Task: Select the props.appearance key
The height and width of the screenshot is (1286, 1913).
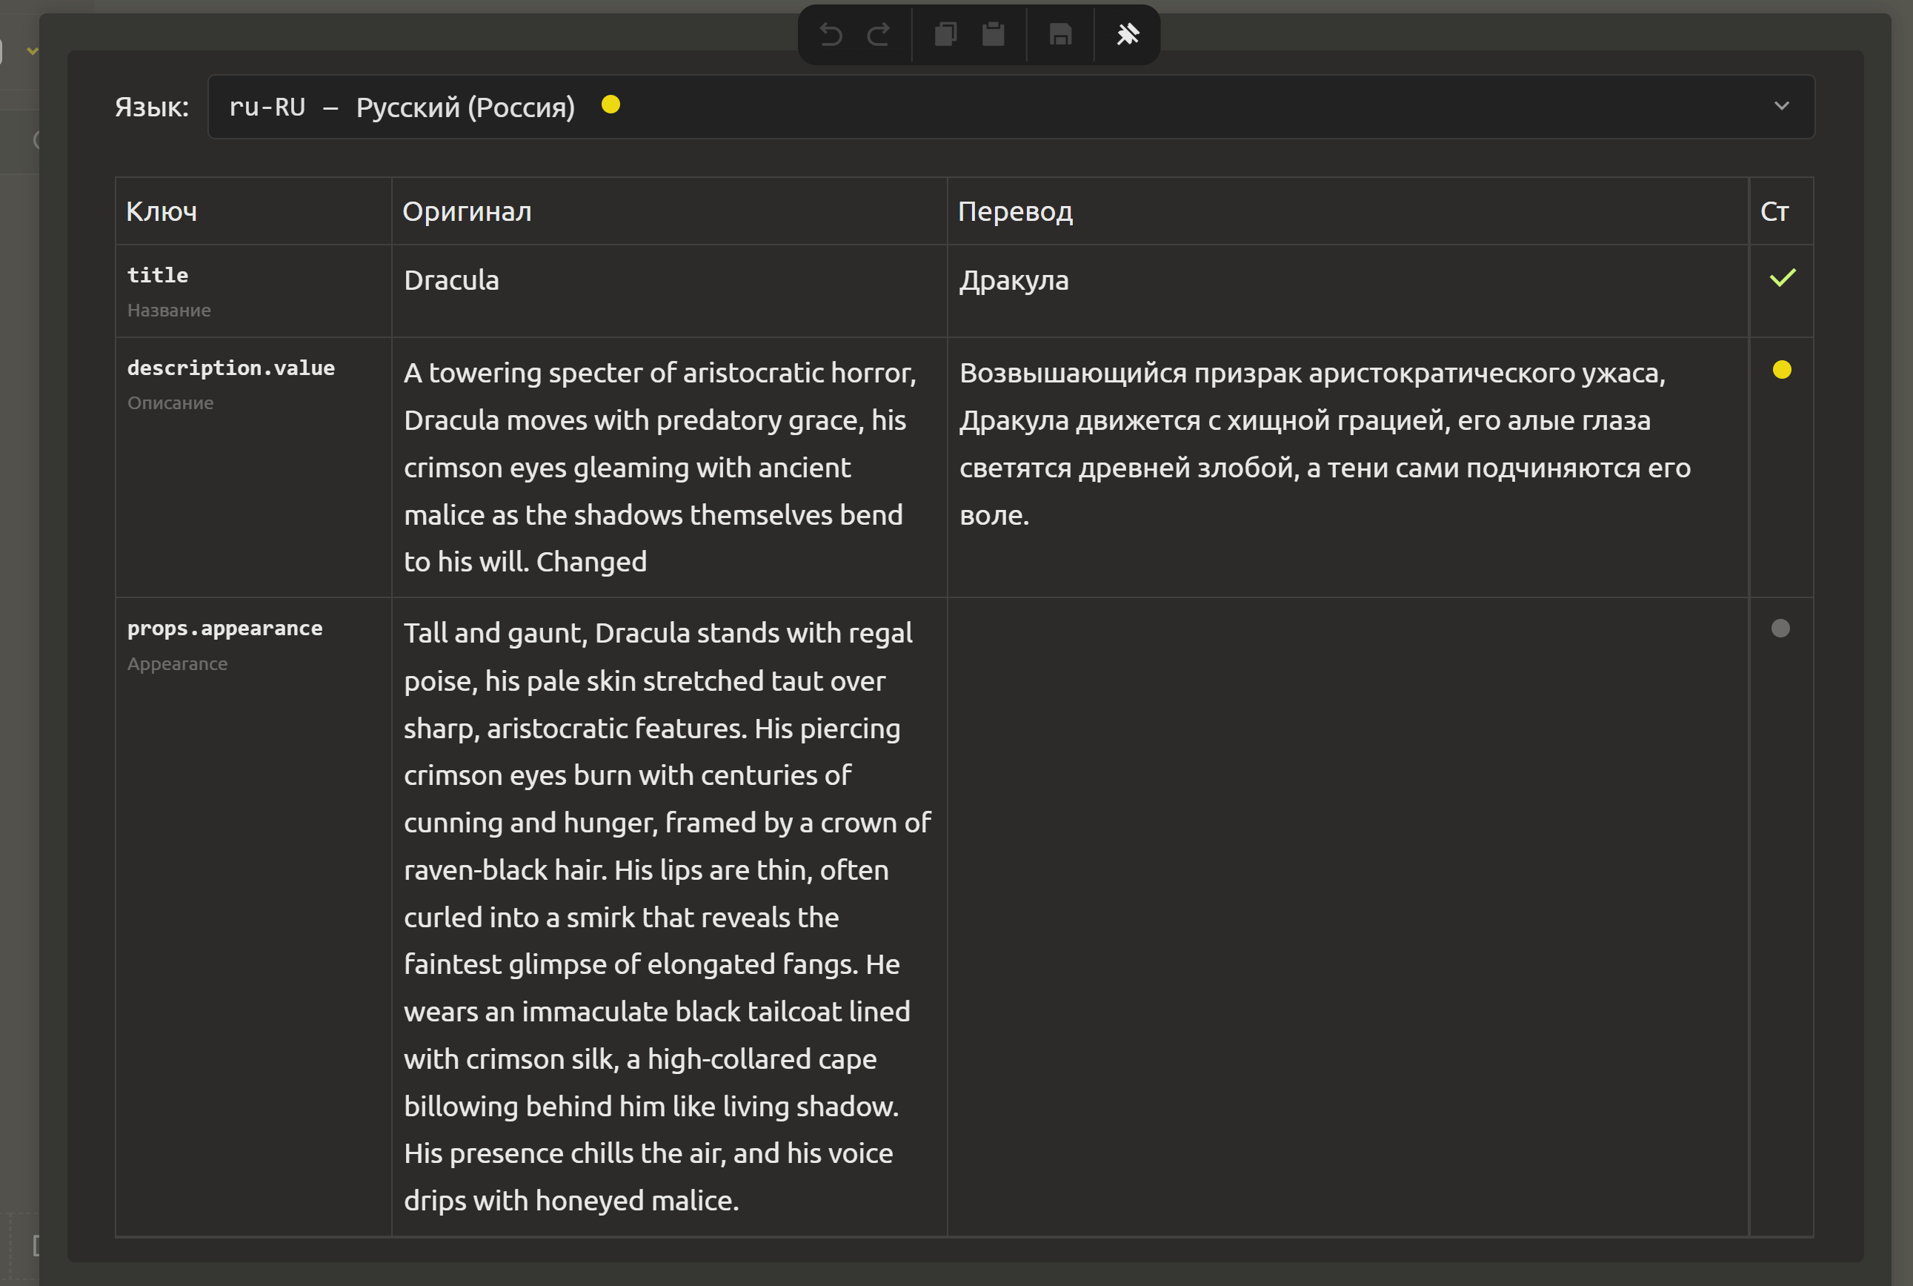Action: [x=224, y=629]
